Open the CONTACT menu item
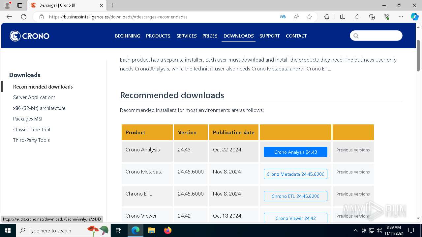The image size is (422, 237). coord(296,36)
